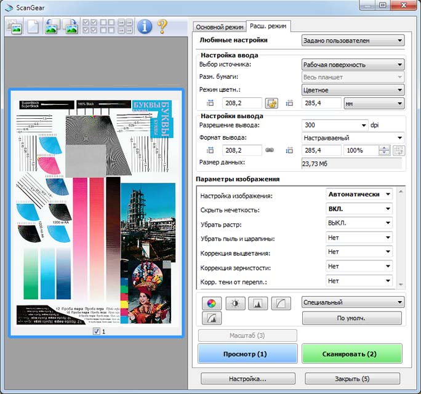Toggle the aspect ratio lock icon
Screen dimensions: 421x394
pos(271,103)
